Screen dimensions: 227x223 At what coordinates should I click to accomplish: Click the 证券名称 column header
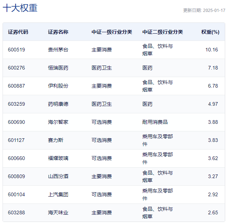[58, 32]
